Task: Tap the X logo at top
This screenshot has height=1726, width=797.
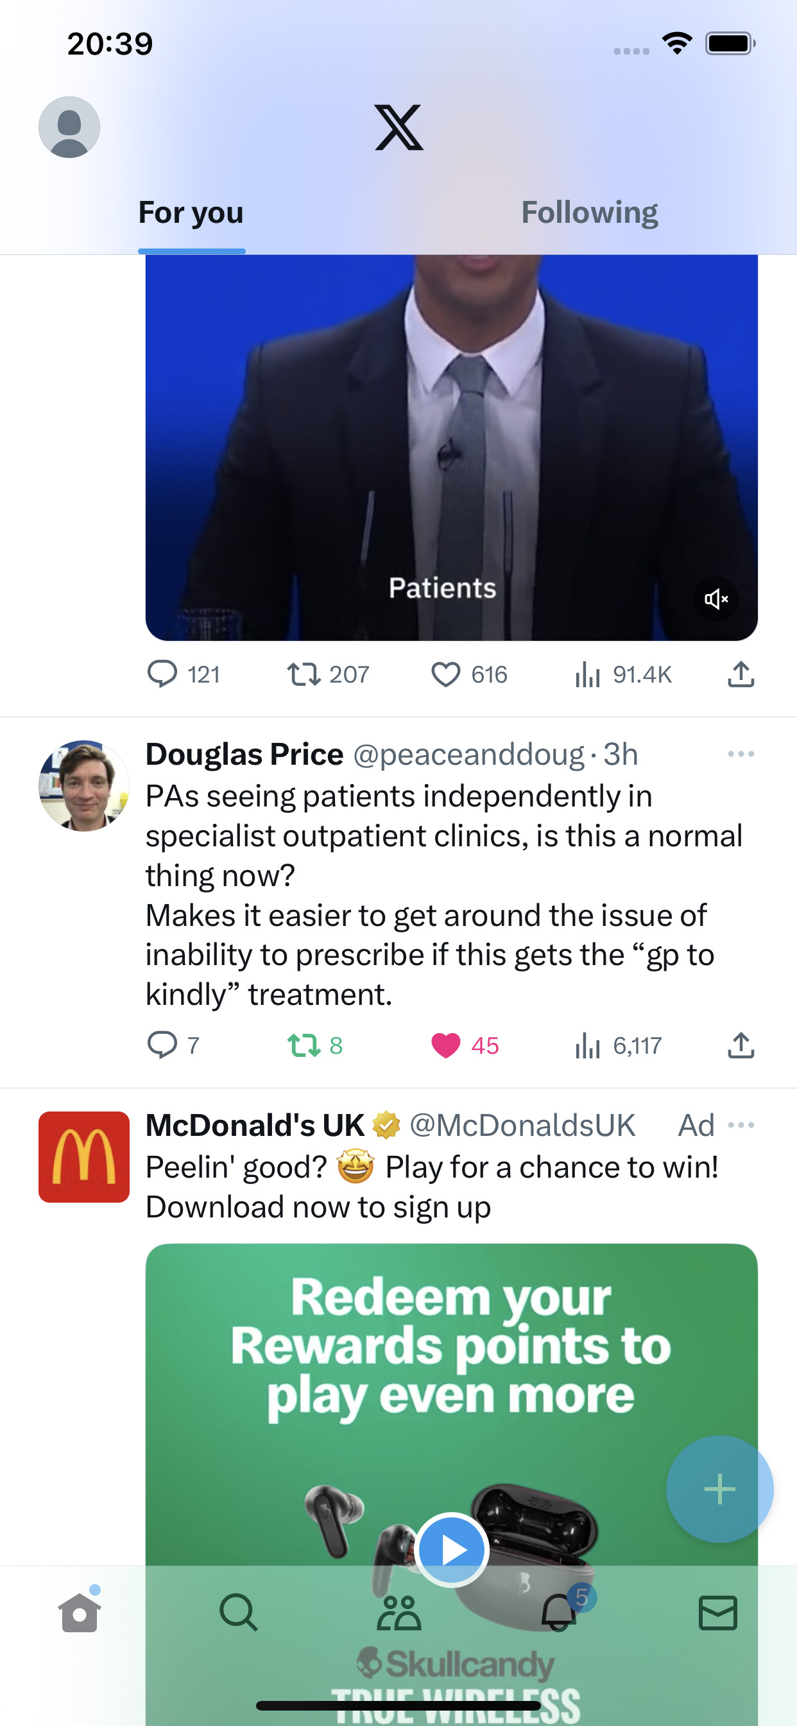Action: coord(398,127)
